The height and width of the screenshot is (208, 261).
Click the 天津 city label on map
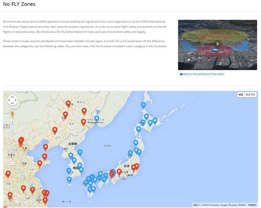(24, 148)
